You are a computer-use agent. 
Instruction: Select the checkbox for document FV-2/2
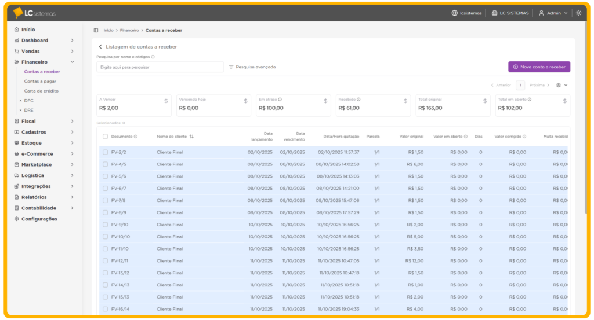105,152
